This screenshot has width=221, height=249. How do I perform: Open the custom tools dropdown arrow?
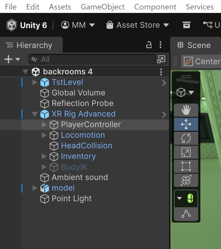pos(179,198)
